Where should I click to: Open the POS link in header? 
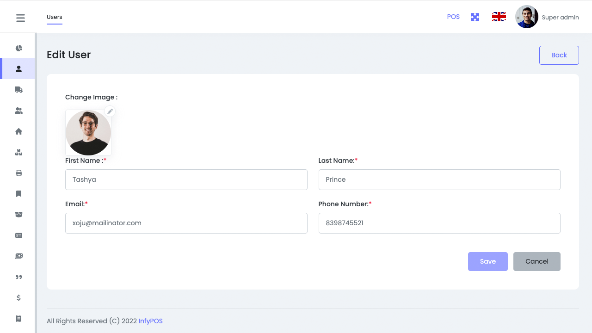[x=453, y=17]
